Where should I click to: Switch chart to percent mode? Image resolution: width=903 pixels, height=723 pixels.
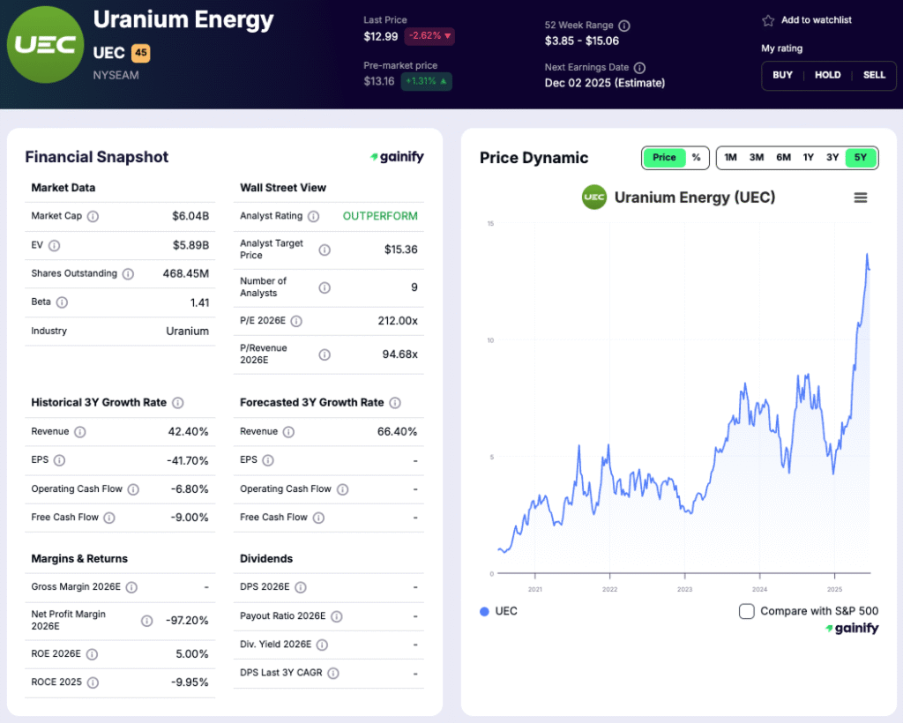[696, 158]
